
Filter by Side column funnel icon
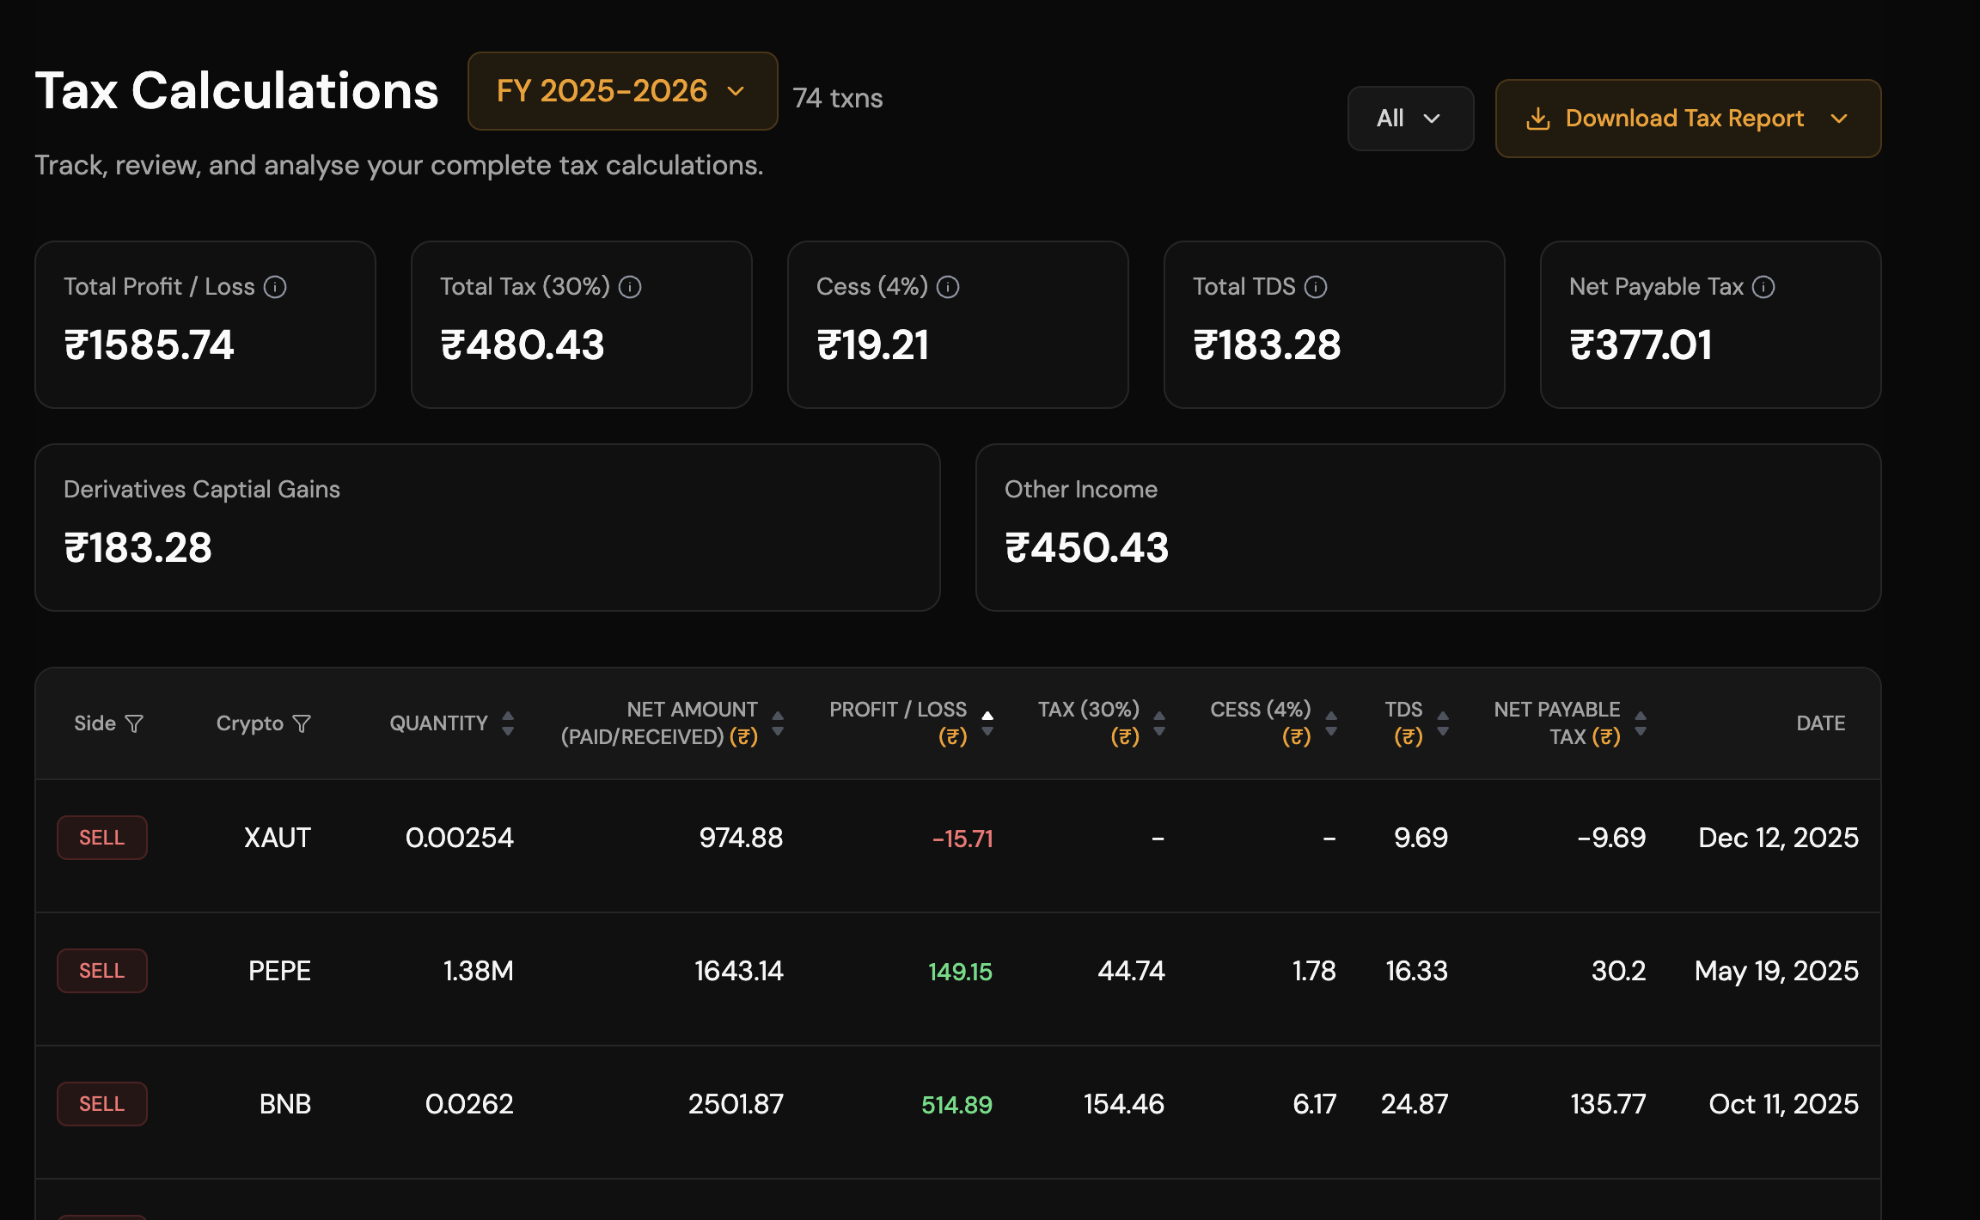134,724
